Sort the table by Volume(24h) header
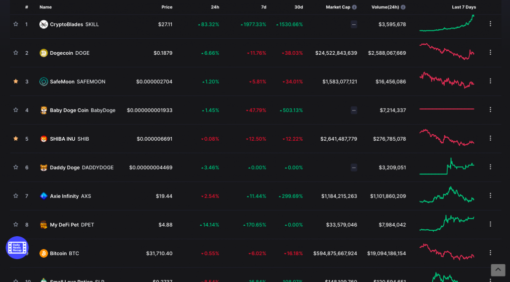 [385, 7]
